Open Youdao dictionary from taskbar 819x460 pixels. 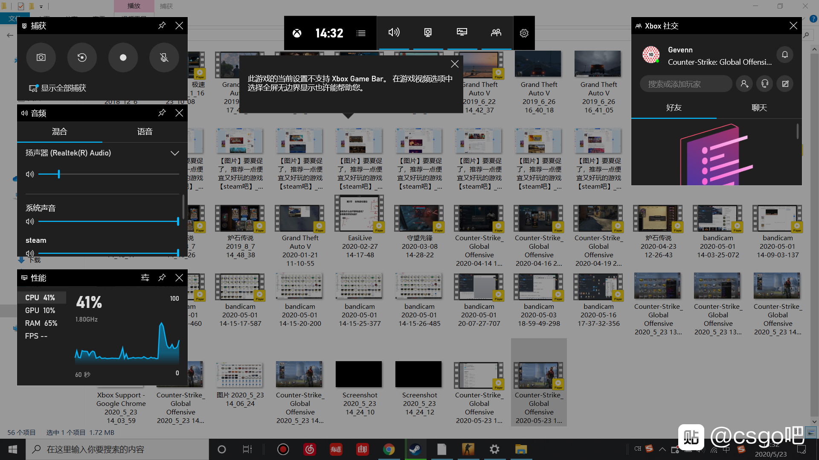click(336, 449)
